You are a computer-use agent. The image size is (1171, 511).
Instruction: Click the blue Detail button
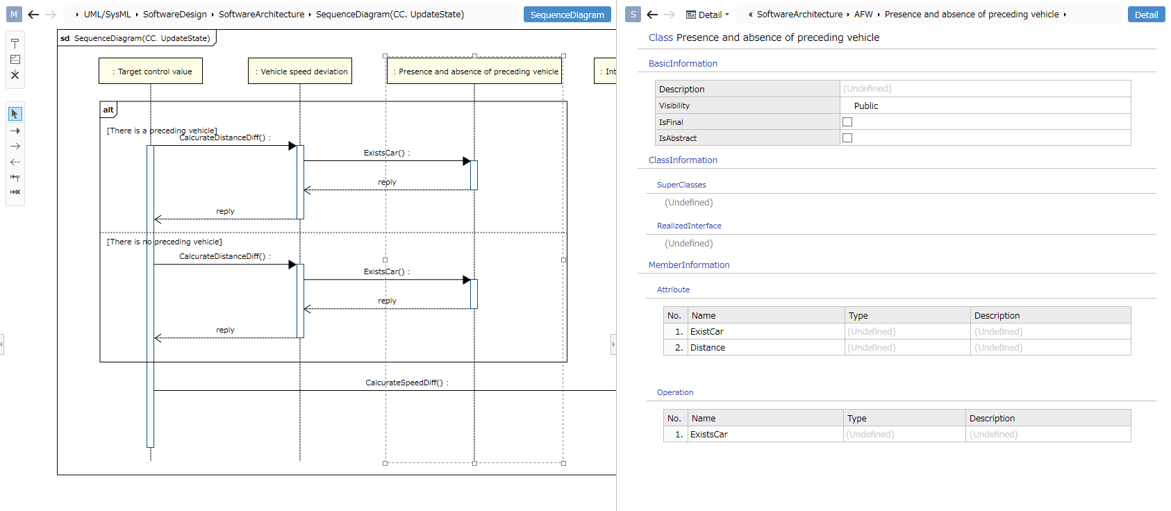point(1146,15)
